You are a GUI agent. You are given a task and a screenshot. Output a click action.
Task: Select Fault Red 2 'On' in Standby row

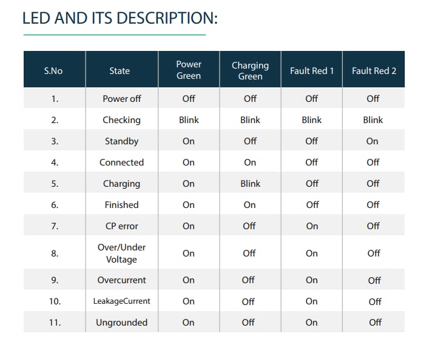[372, 141]
